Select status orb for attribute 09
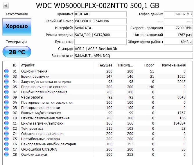The width and height of the screenshot is (194, 165). coord(6,97)
